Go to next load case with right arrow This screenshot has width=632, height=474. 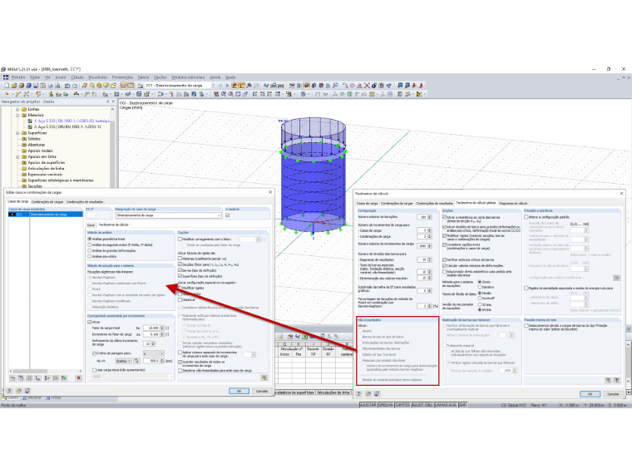tap(227, 86)
